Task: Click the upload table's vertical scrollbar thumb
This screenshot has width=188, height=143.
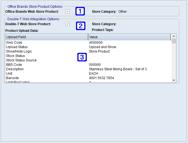Action: pyautogui.click(x=174, y=41)
